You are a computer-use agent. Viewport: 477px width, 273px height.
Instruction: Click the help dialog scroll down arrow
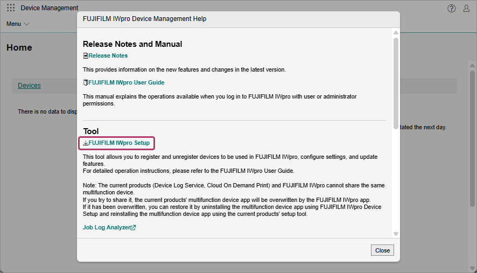point(396,234)
